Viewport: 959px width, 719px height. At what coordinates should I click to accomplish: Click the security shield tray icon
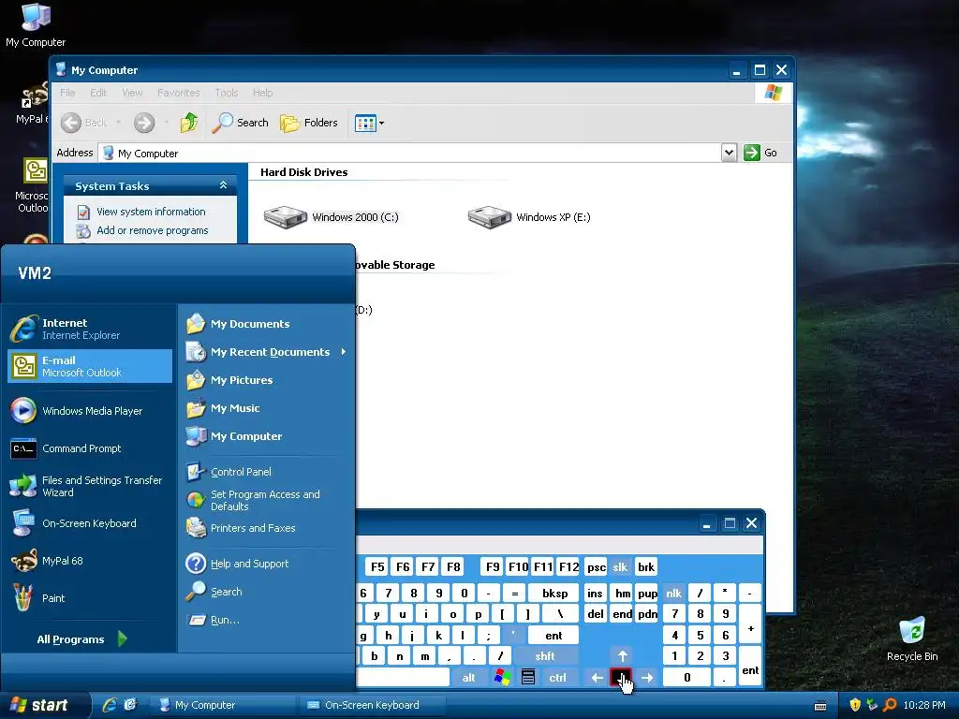click(854, 705)
